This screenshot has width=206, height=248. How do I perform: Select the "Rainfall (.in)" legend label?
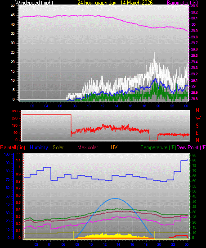tap(13, 147)
